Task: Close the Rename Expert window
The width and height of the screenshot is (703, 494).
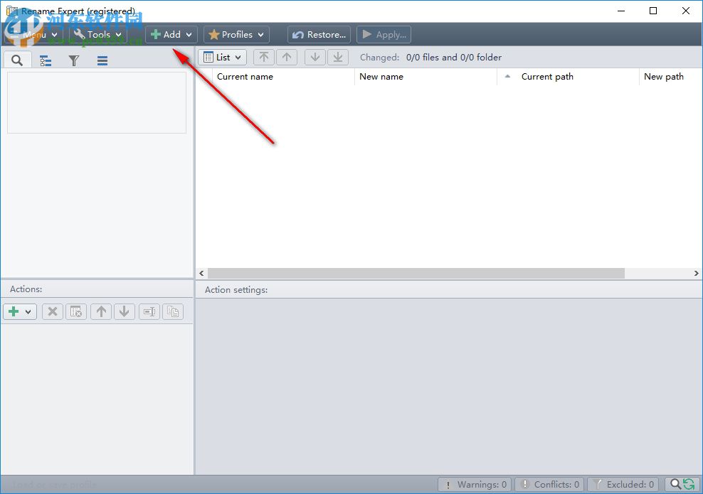Action: pos(685,11)
